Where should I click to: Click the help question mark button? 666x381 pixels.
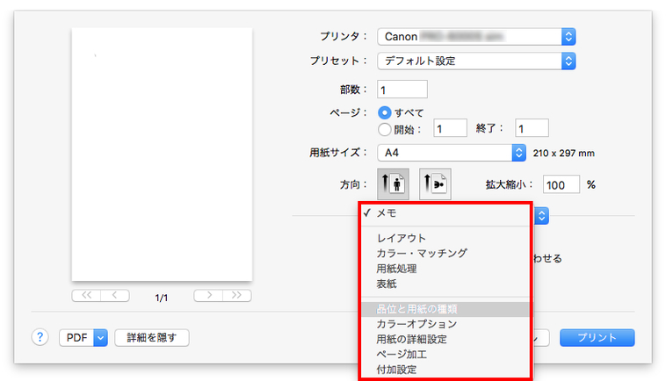pos(40,337)
